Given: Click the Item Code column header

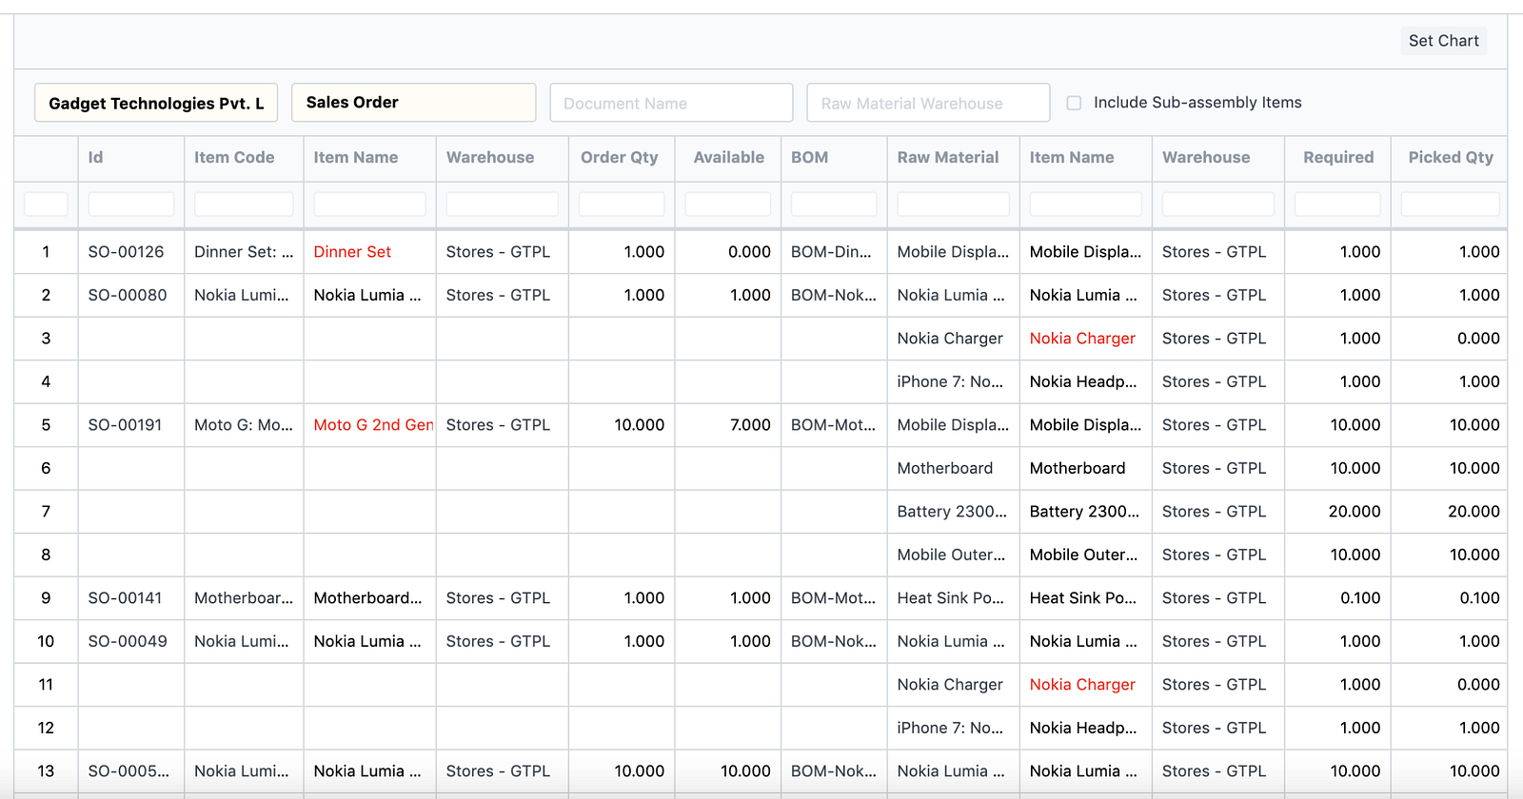Looking at the screenshot, I should [234, 158].
